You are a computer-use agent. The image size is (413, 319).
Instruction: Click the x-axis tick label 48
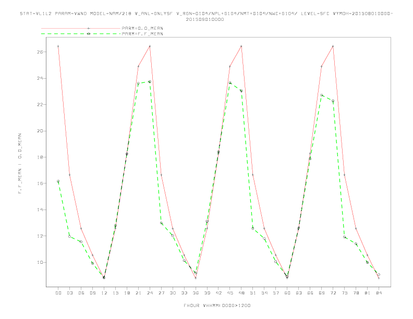click(241, 293)
